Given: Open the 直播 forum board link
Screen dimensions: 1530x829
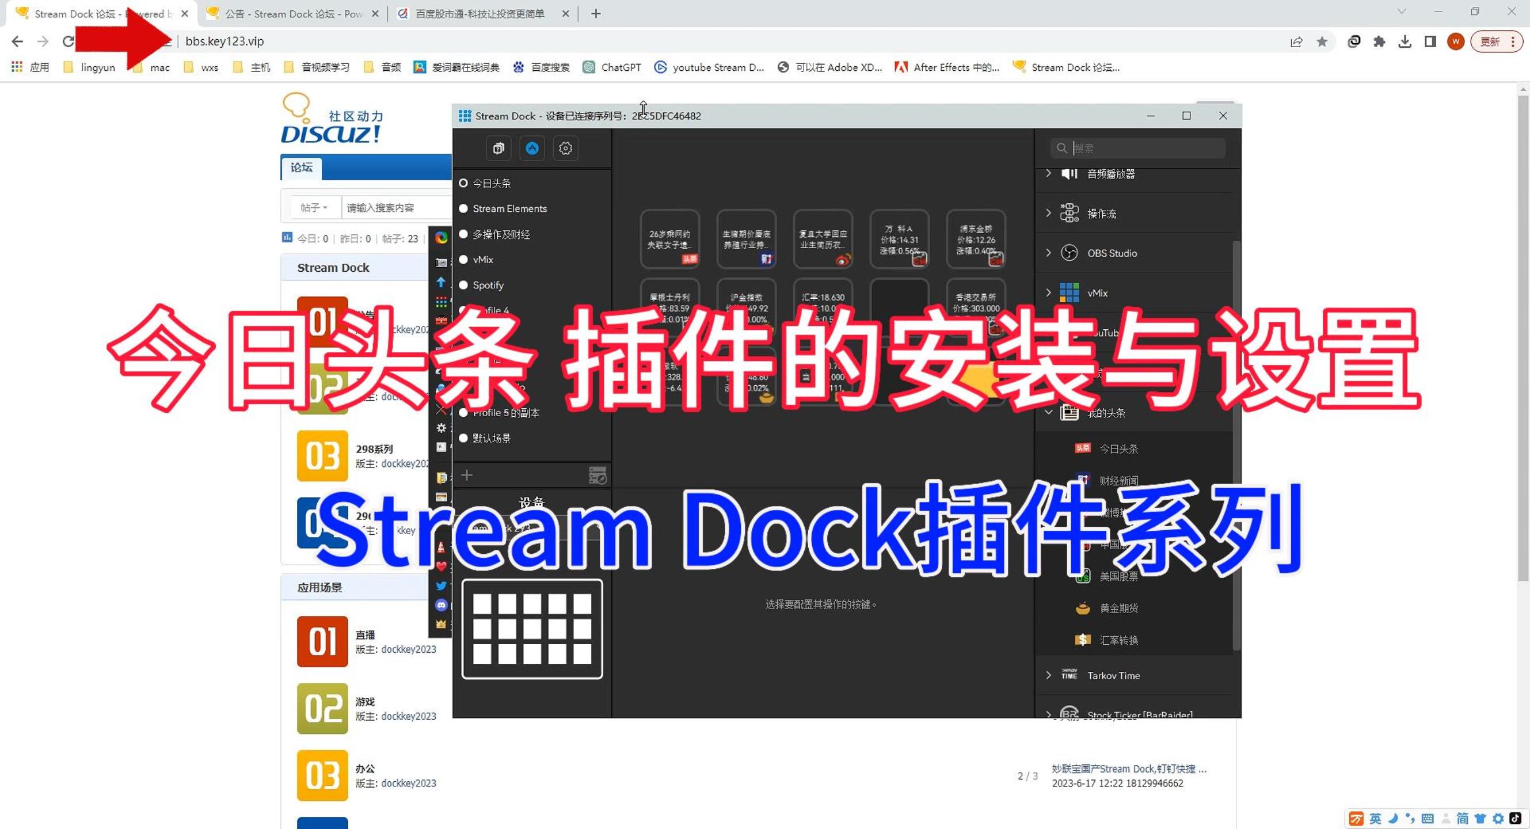Looking at the screenshot, I should click(x=366, y=635).
